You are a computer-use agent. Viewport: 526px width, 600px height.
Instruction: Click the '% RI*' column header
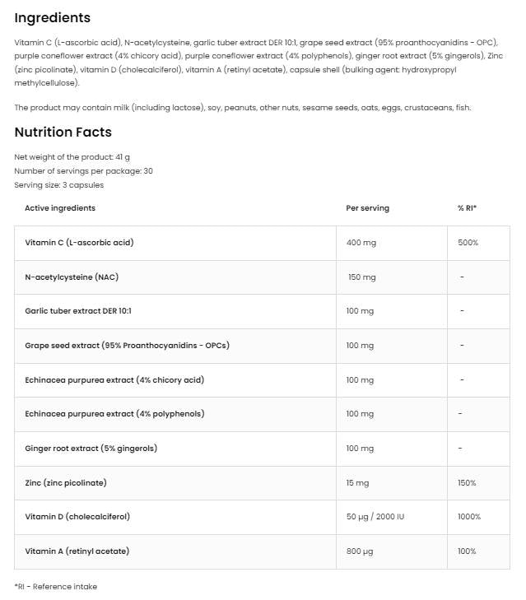[x=468, y=208]
